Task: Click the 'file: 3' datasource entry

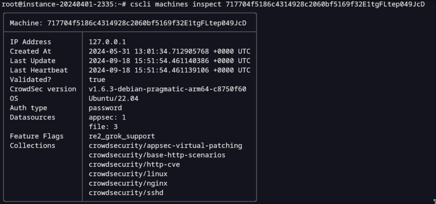Action: (103, 127)
